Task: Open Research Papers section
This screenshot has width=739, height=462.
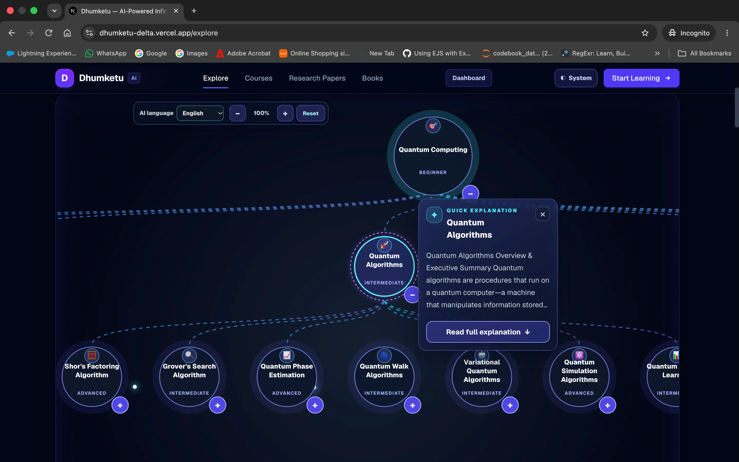Action: tap(317, 78)
